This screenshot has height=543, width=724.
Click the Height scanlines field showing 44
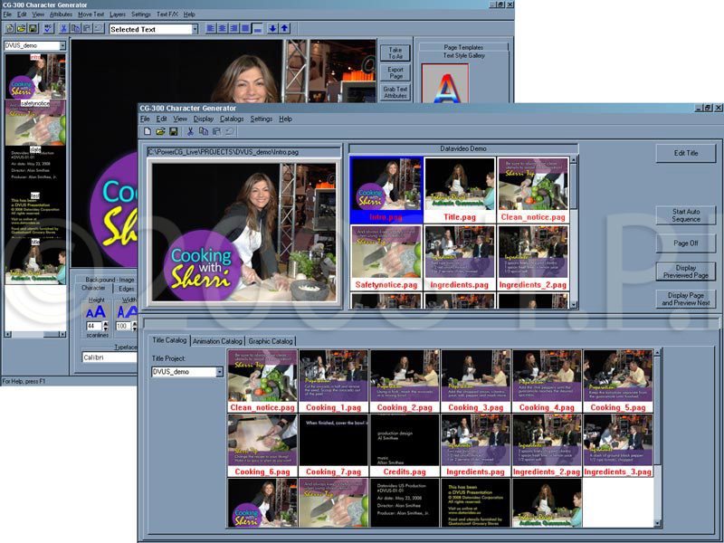94,326
